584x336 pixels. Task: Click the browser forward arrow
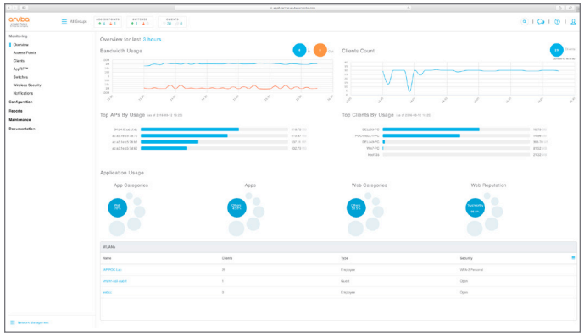pyautogui.click(x=15, y=8)
